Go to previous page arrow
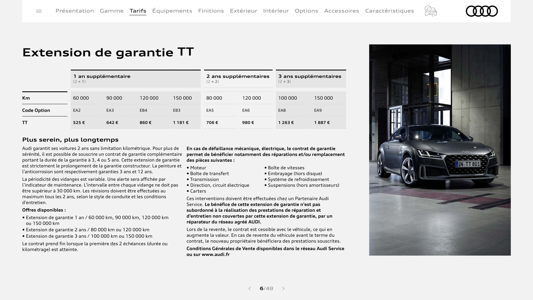 (249, 288)
